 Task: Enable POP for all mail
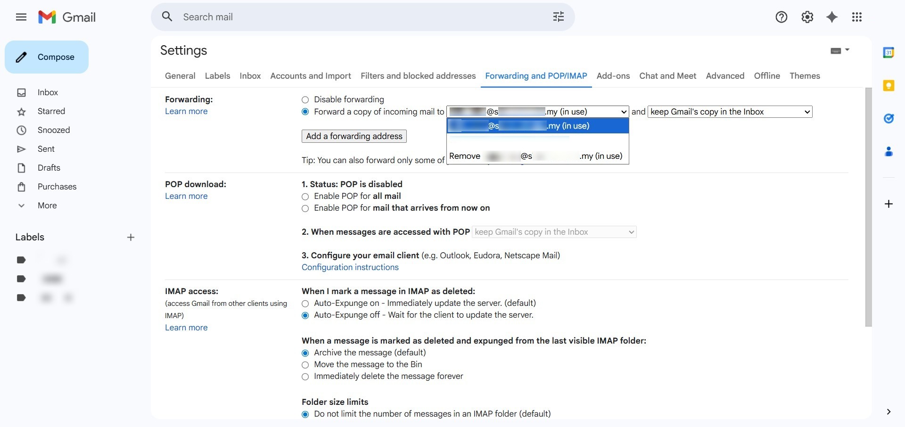pos(305,197)
